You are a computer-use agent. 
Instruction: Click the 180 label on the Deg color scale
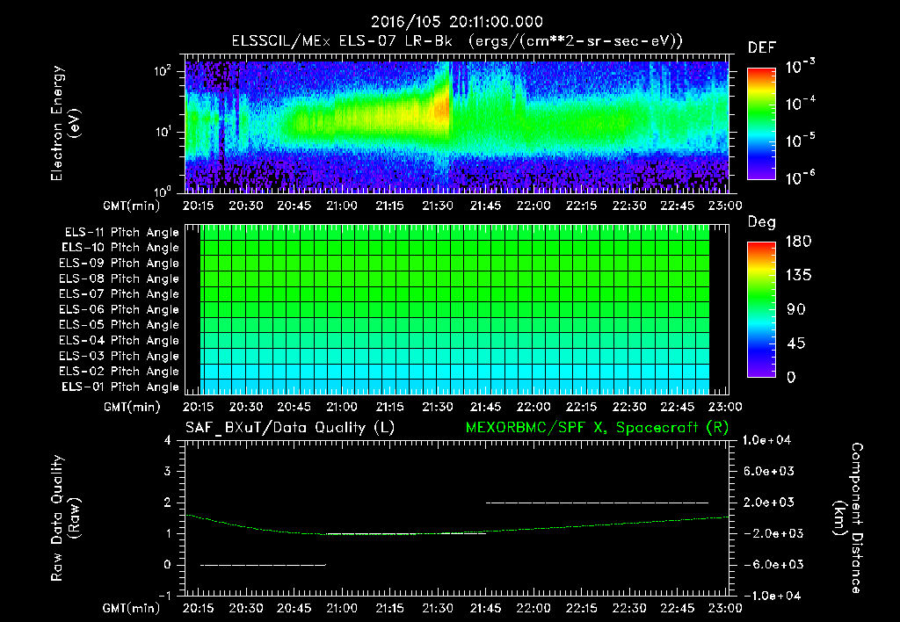[799, 241]
